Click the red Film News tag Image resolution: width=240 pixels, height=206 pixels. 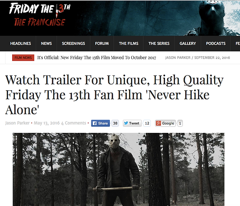click(x=23, y=58)
